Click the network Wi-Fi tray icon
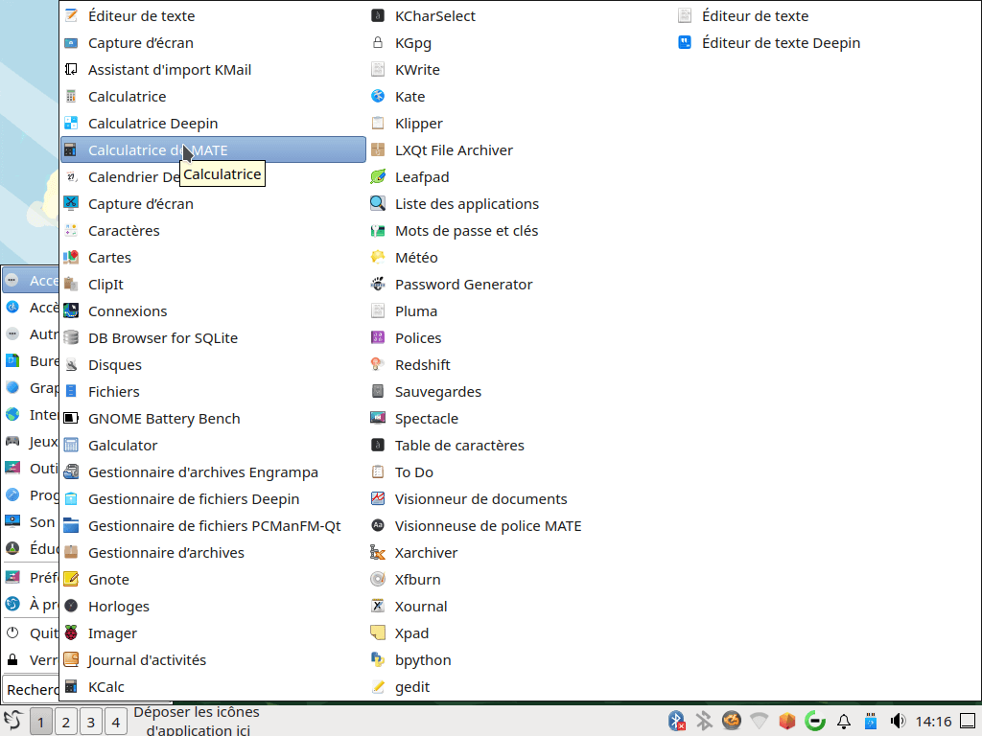 tap(760, 721)
